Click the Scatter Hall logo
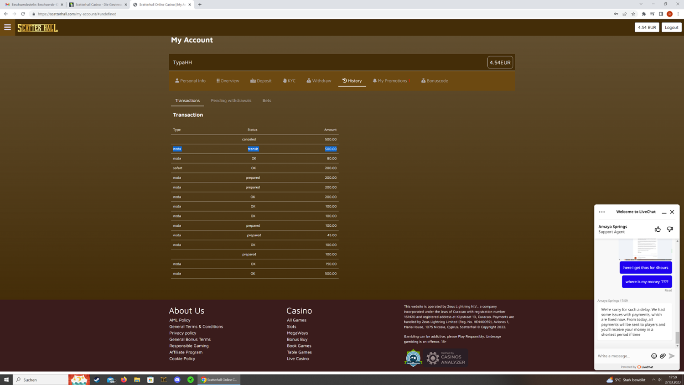 point(38,28)
